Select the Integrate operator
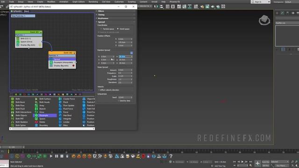The width and height of the screenshot is (299, 168). pos(67,119)
